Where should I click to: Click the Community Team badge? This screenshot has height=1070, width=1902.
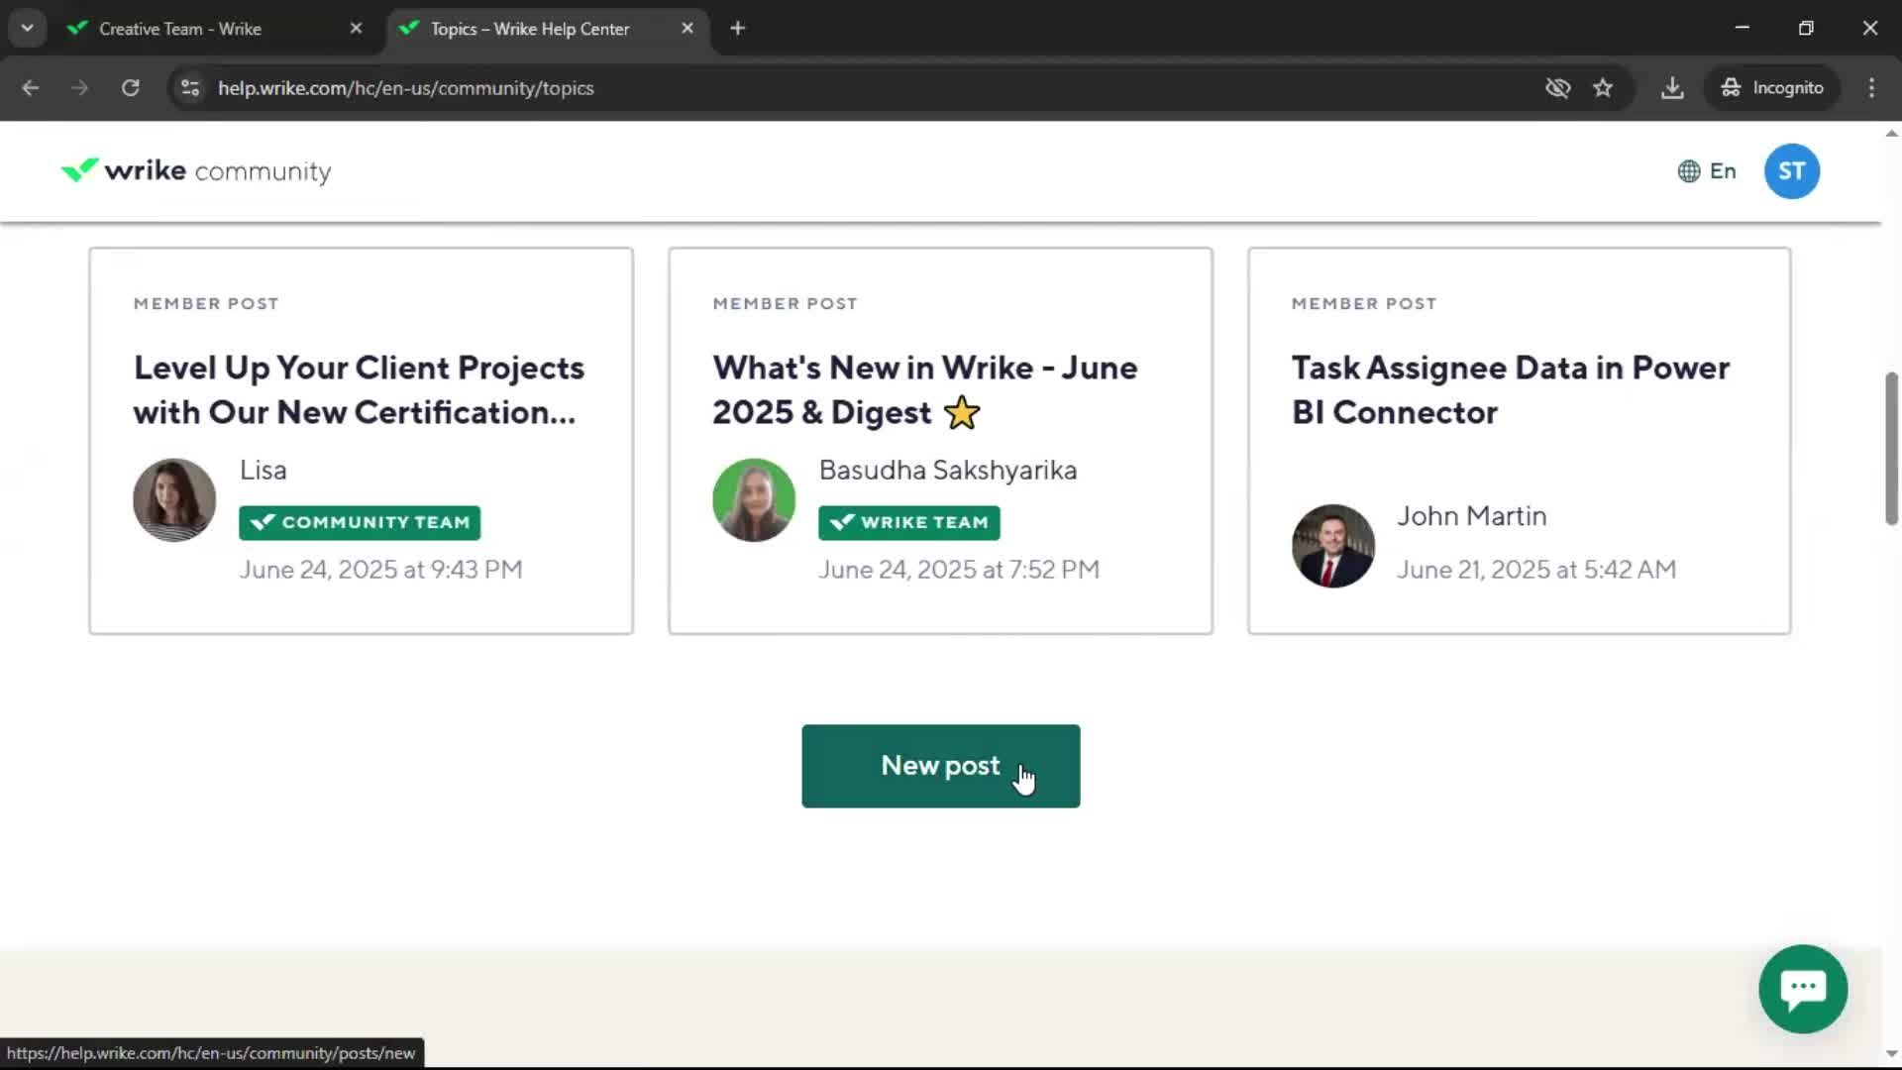(360, 522)
